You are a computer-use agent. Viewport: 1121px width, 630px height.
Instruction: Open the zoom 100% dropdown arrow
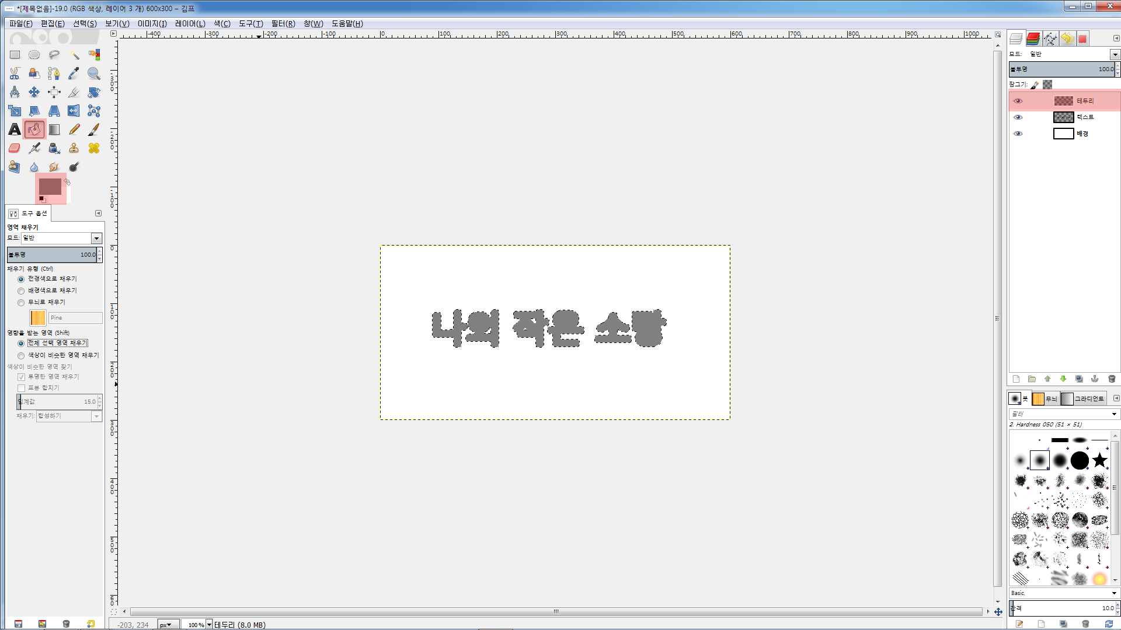pyautogui.click(x=209, y=625)
